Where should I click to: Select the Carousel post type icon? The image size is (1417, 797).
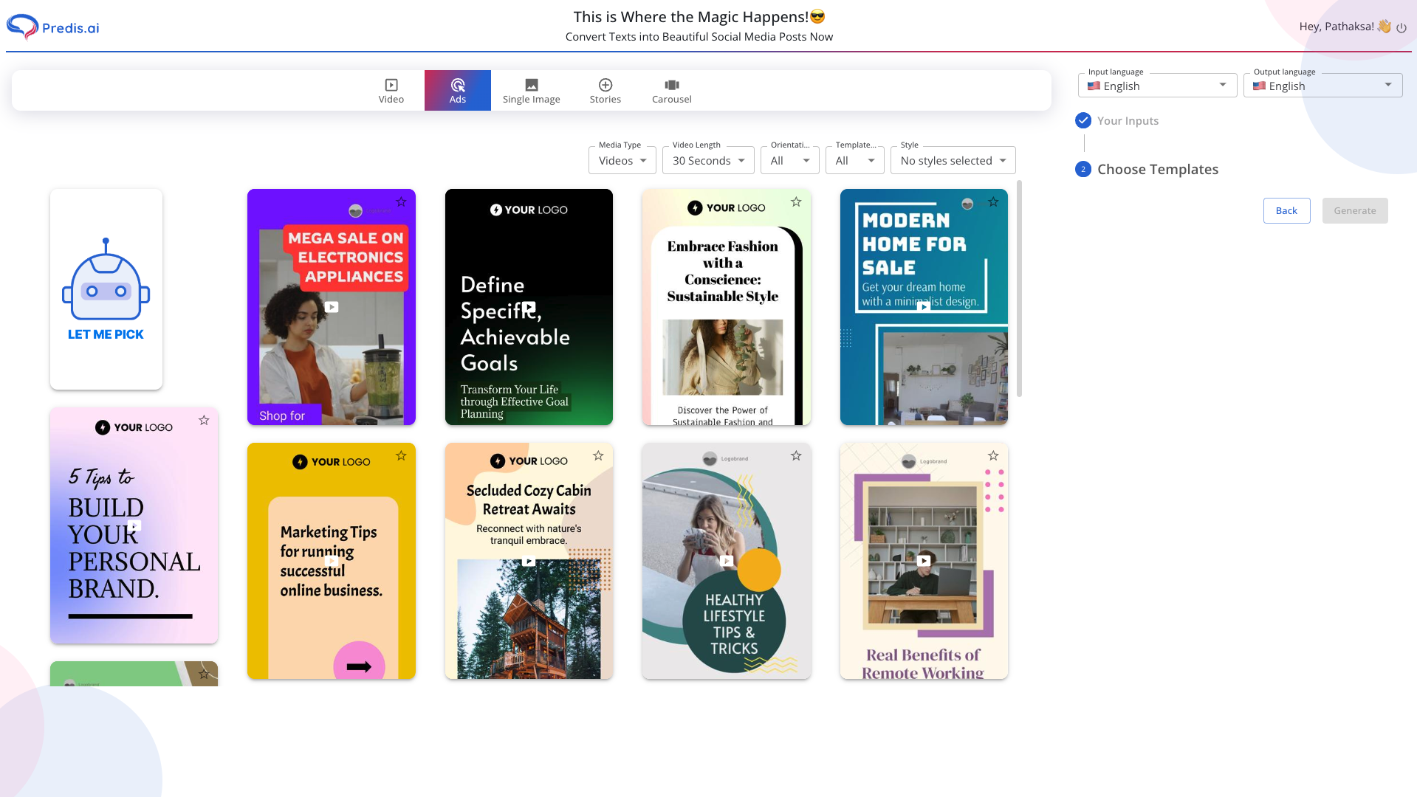pos(670,84)
